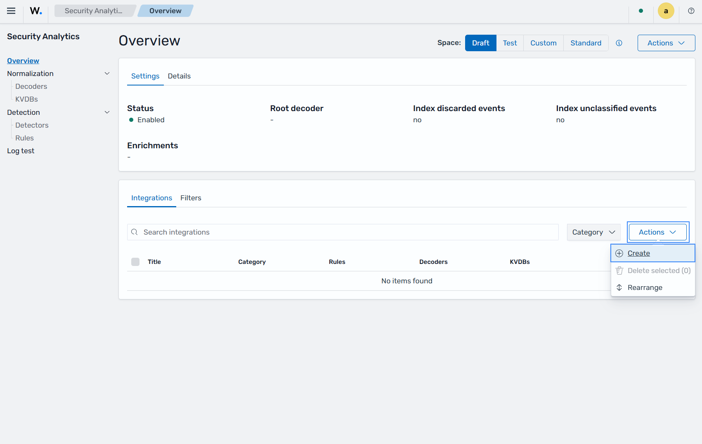The height and width of the screenshot is (444, 702).
Task: Click the 'Enrichments' label
Action: tap(152, 145)
